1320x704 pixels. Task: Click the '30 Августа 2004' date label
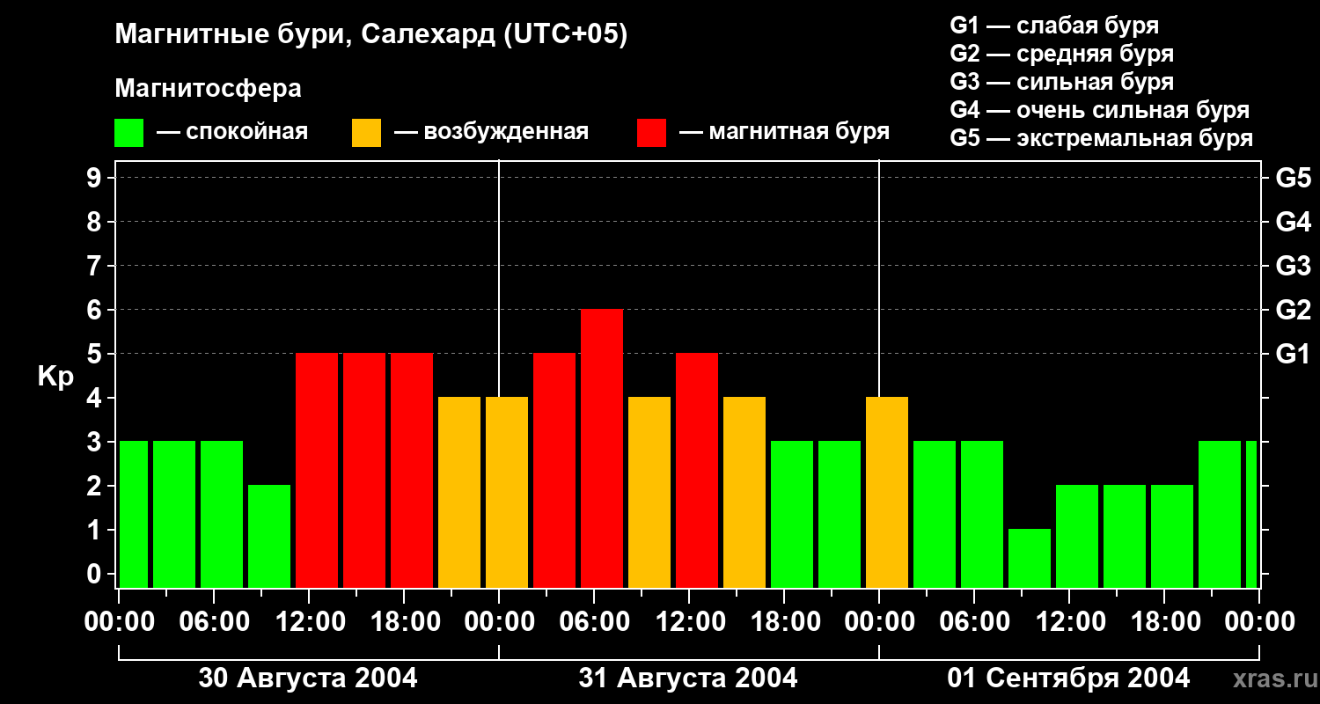pos(308,678)
